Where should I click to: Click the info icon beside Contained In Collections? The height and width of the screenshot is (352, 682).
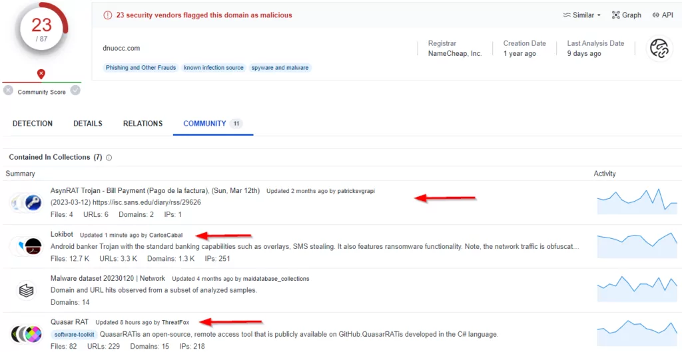click(x=109, y=158)
